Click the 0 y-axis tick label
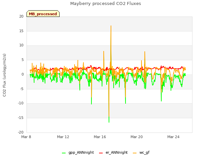 pos(23,74)
